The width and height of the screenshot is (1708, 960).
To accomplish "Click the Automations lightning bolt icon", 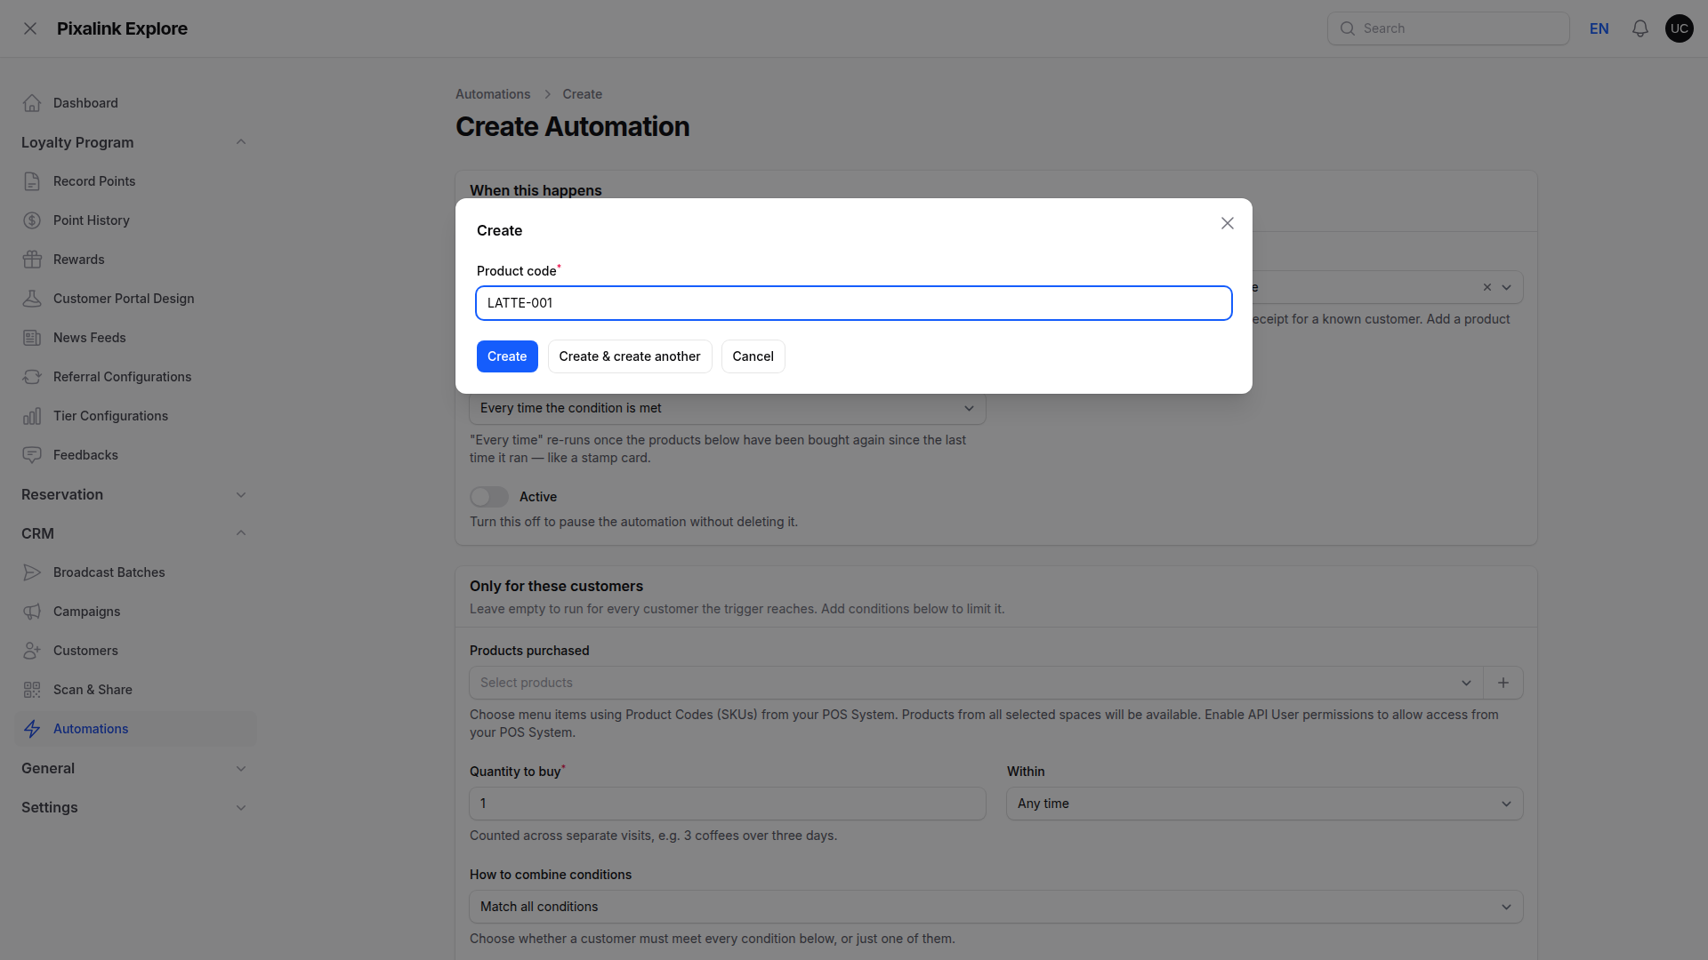I will (x=32, y=729).
